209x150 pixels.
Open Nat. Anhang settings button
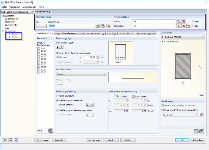94,140
